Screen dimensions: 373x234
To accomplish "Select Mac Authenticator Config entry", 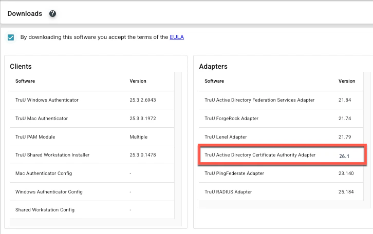I will [44, 173].
